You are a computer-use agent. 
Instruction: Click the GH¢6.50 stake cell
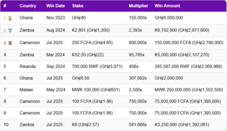[80, 78]
